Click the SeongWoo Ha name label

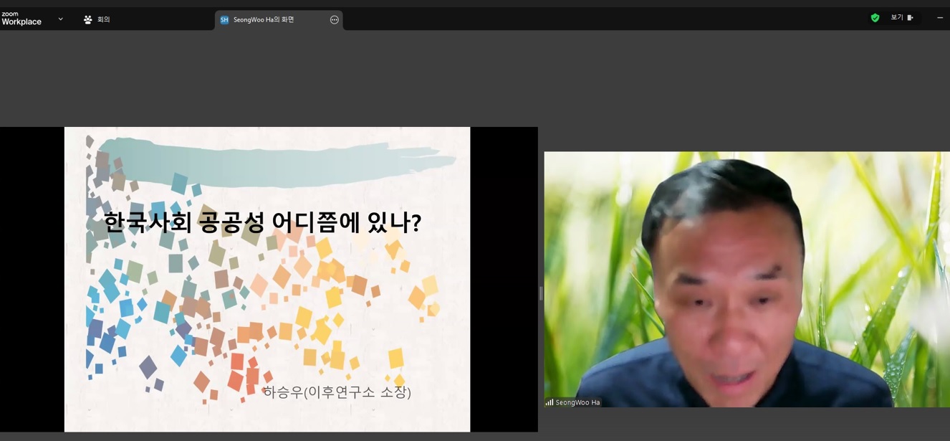577,402
